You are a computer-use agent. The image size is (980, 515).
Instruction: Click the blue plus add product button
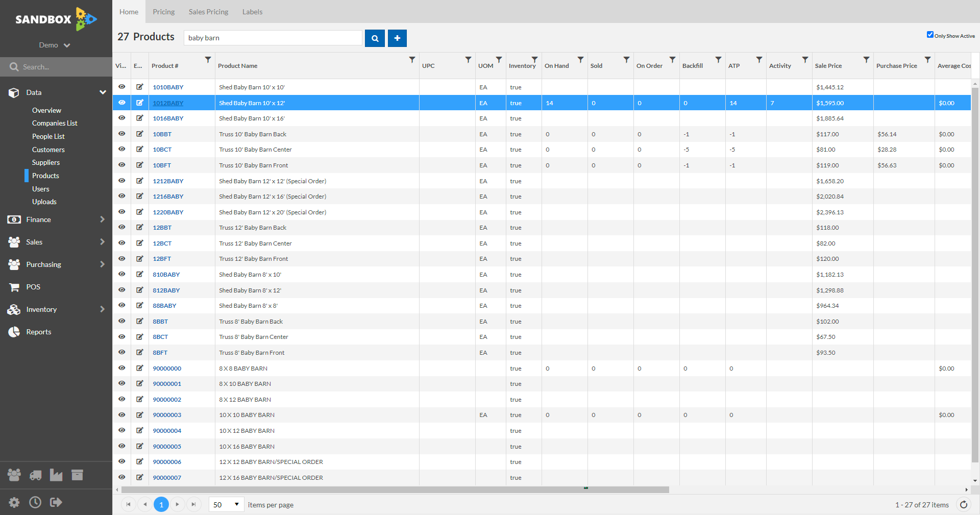[397, 38]
